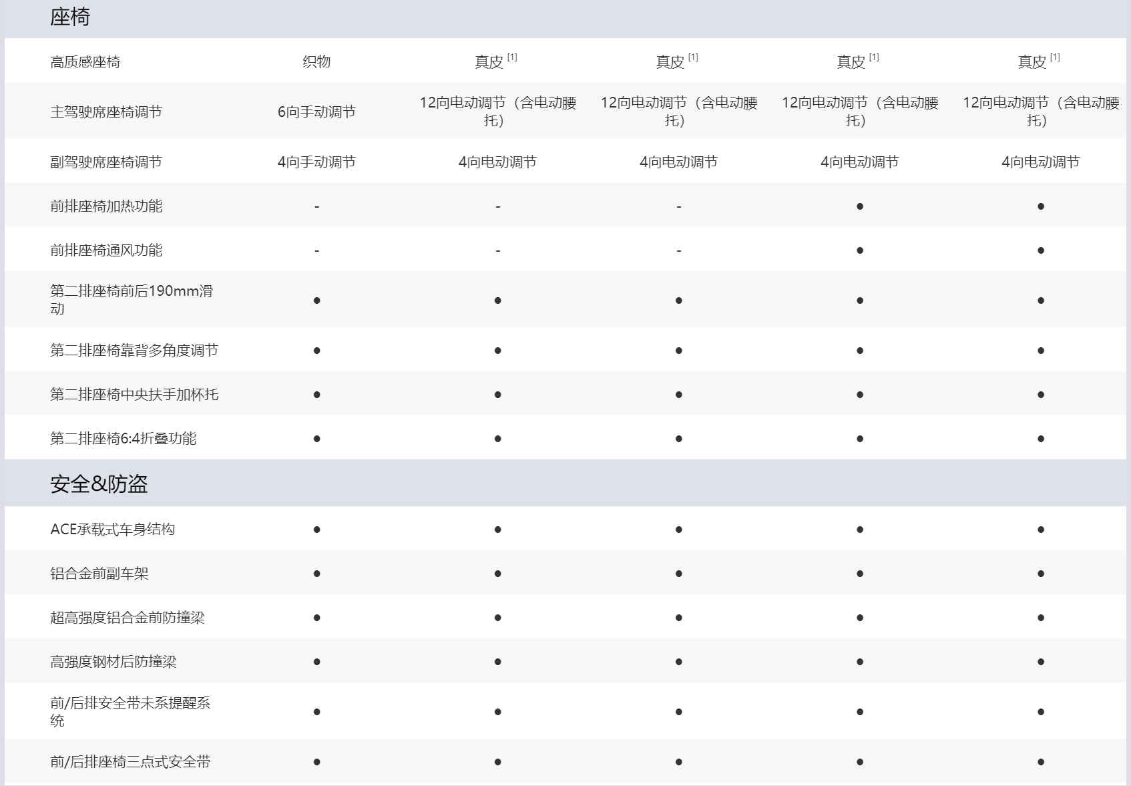Click the 副驾驶席座椅调节 row label
The height and width of the screenshot is (786, 1131).
(x=106, y=162)
